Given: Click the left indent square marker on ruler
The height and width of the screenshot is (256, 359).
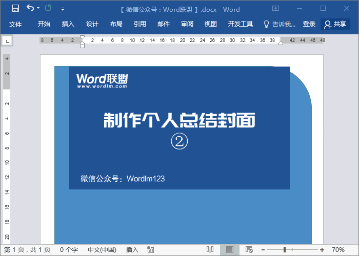Looking at the screenshot, I should pyautogui.click(x=83, y=47).
